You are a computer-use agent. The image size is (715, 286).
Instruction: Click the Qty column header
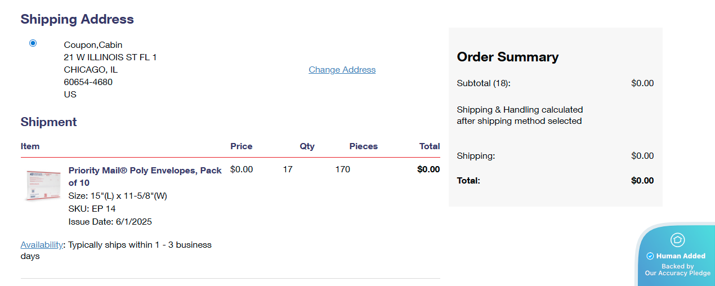(x=307, y=146)
